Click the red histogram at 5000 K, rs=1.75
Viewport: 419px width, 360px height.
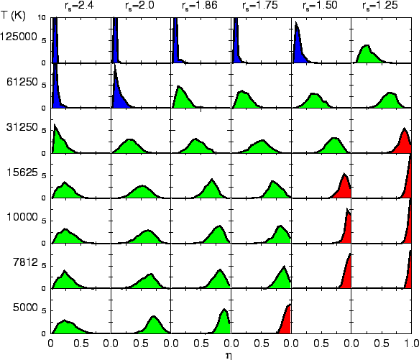[286, 322]
